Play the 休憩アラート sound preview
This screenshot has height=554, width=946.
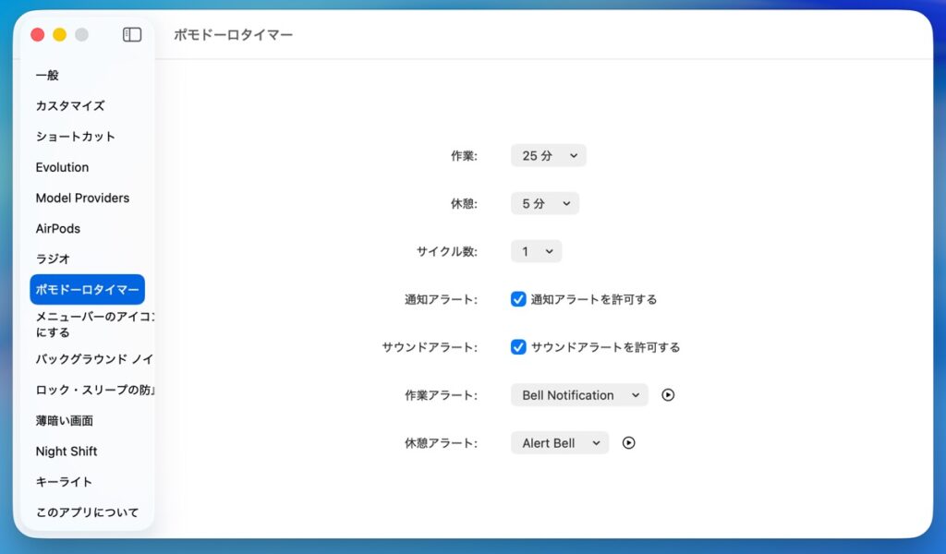[x=628, y=443]
